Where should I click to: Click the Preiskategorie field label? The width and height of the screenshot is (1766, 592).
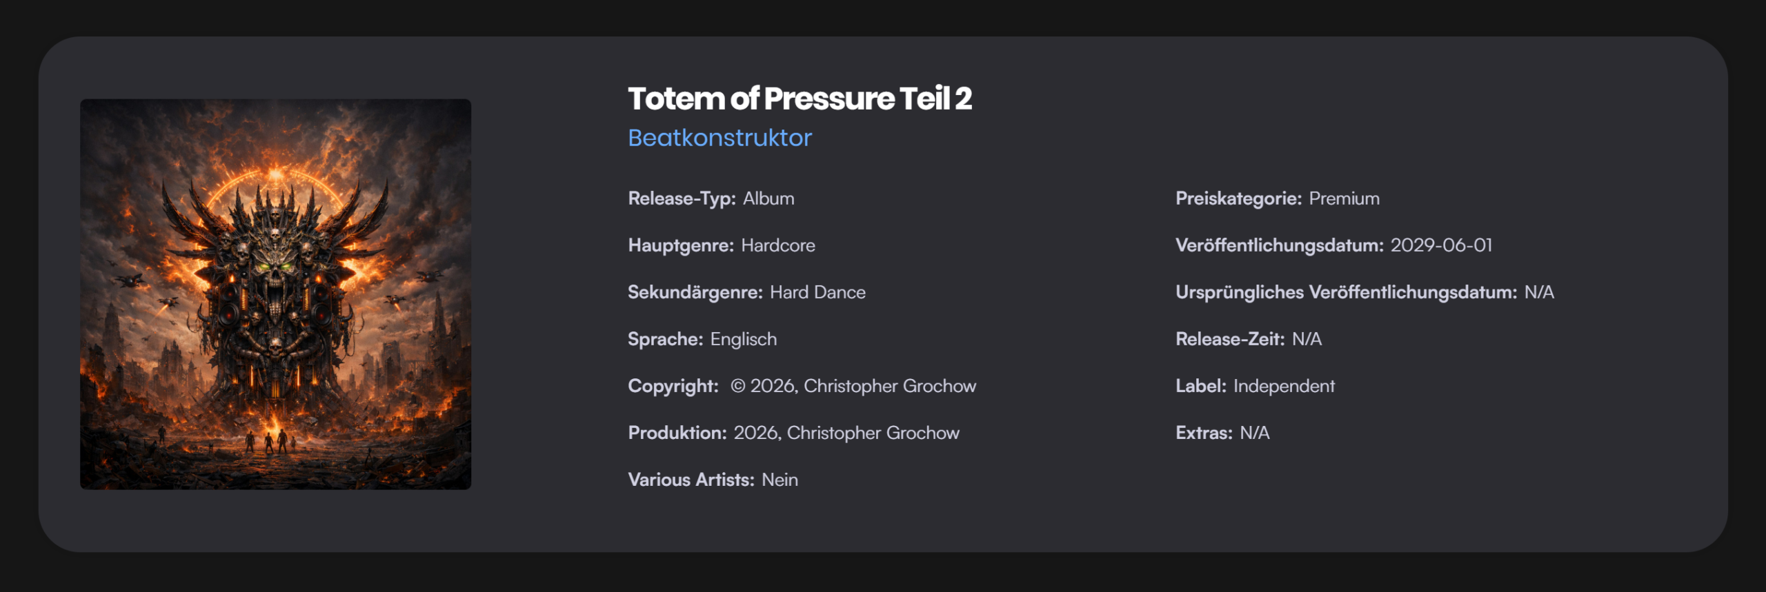[1238, 198]
